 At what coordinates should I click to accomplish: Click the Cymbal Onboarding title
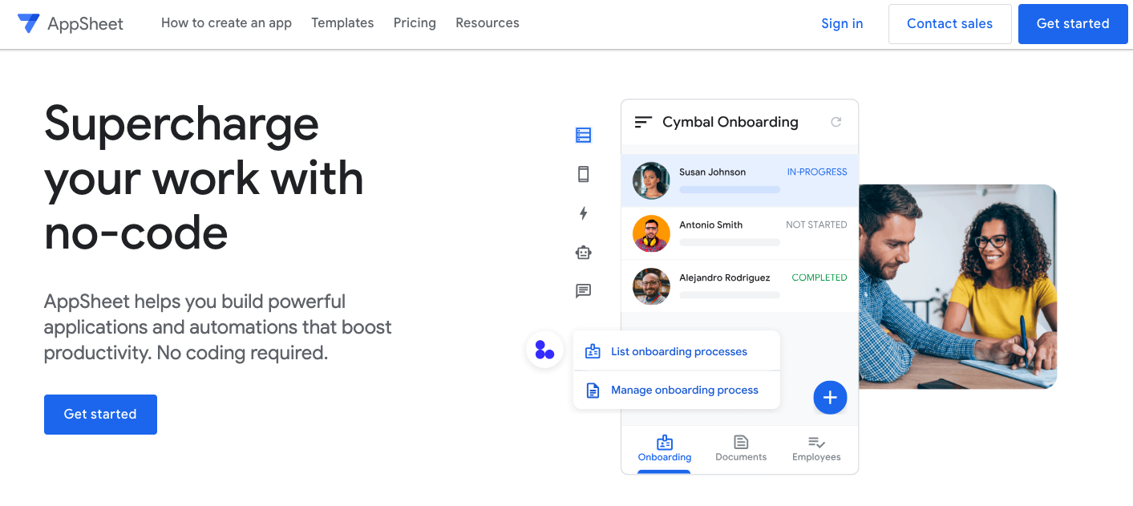(x=730, y=122)
